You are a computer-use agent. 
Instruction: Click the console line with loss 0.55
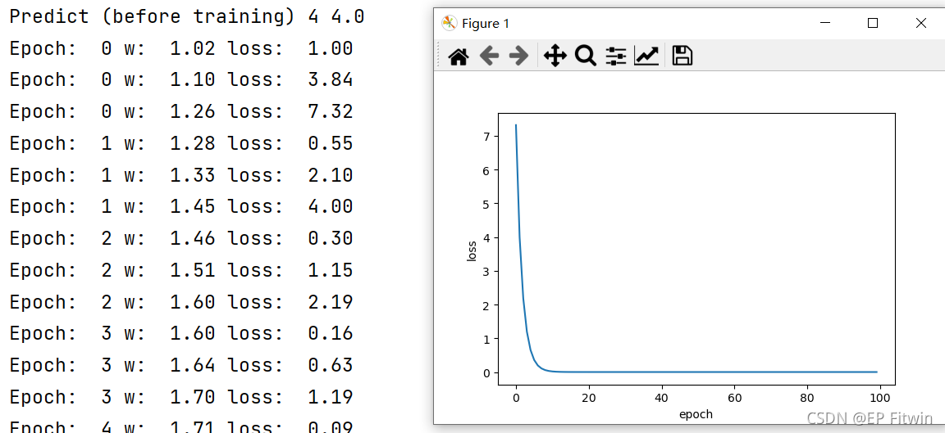pos(181,143)
